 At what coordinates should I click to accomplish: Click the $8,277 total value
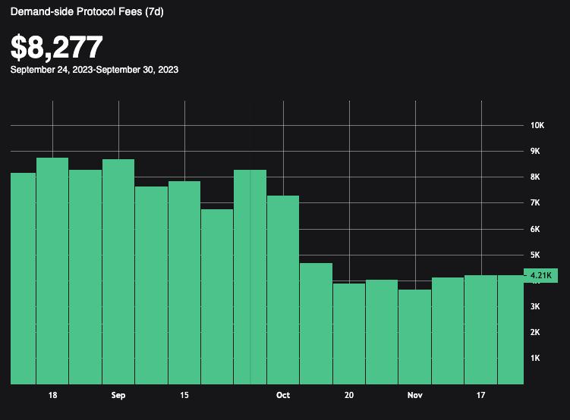pyautogui.click(x=57, y=47)
